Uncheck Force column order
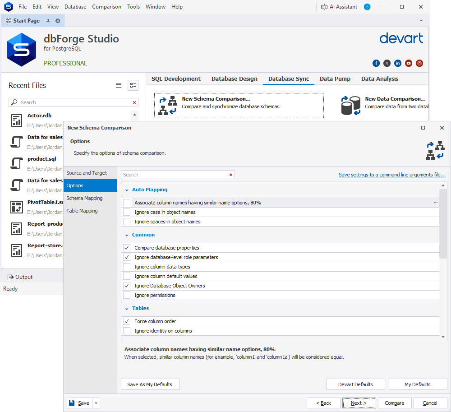The width and height of the screenshot is (451, 412). 127,321
